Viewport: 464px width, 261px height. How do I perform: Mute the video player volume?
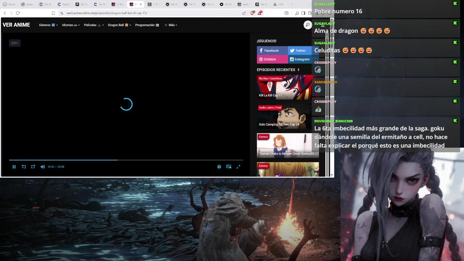(x=43, y=167)
